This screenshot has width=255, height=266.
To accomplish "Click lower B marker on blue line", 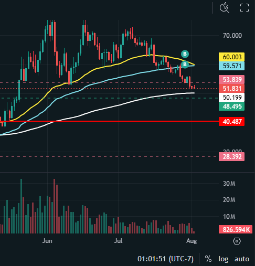I will 185,65.
